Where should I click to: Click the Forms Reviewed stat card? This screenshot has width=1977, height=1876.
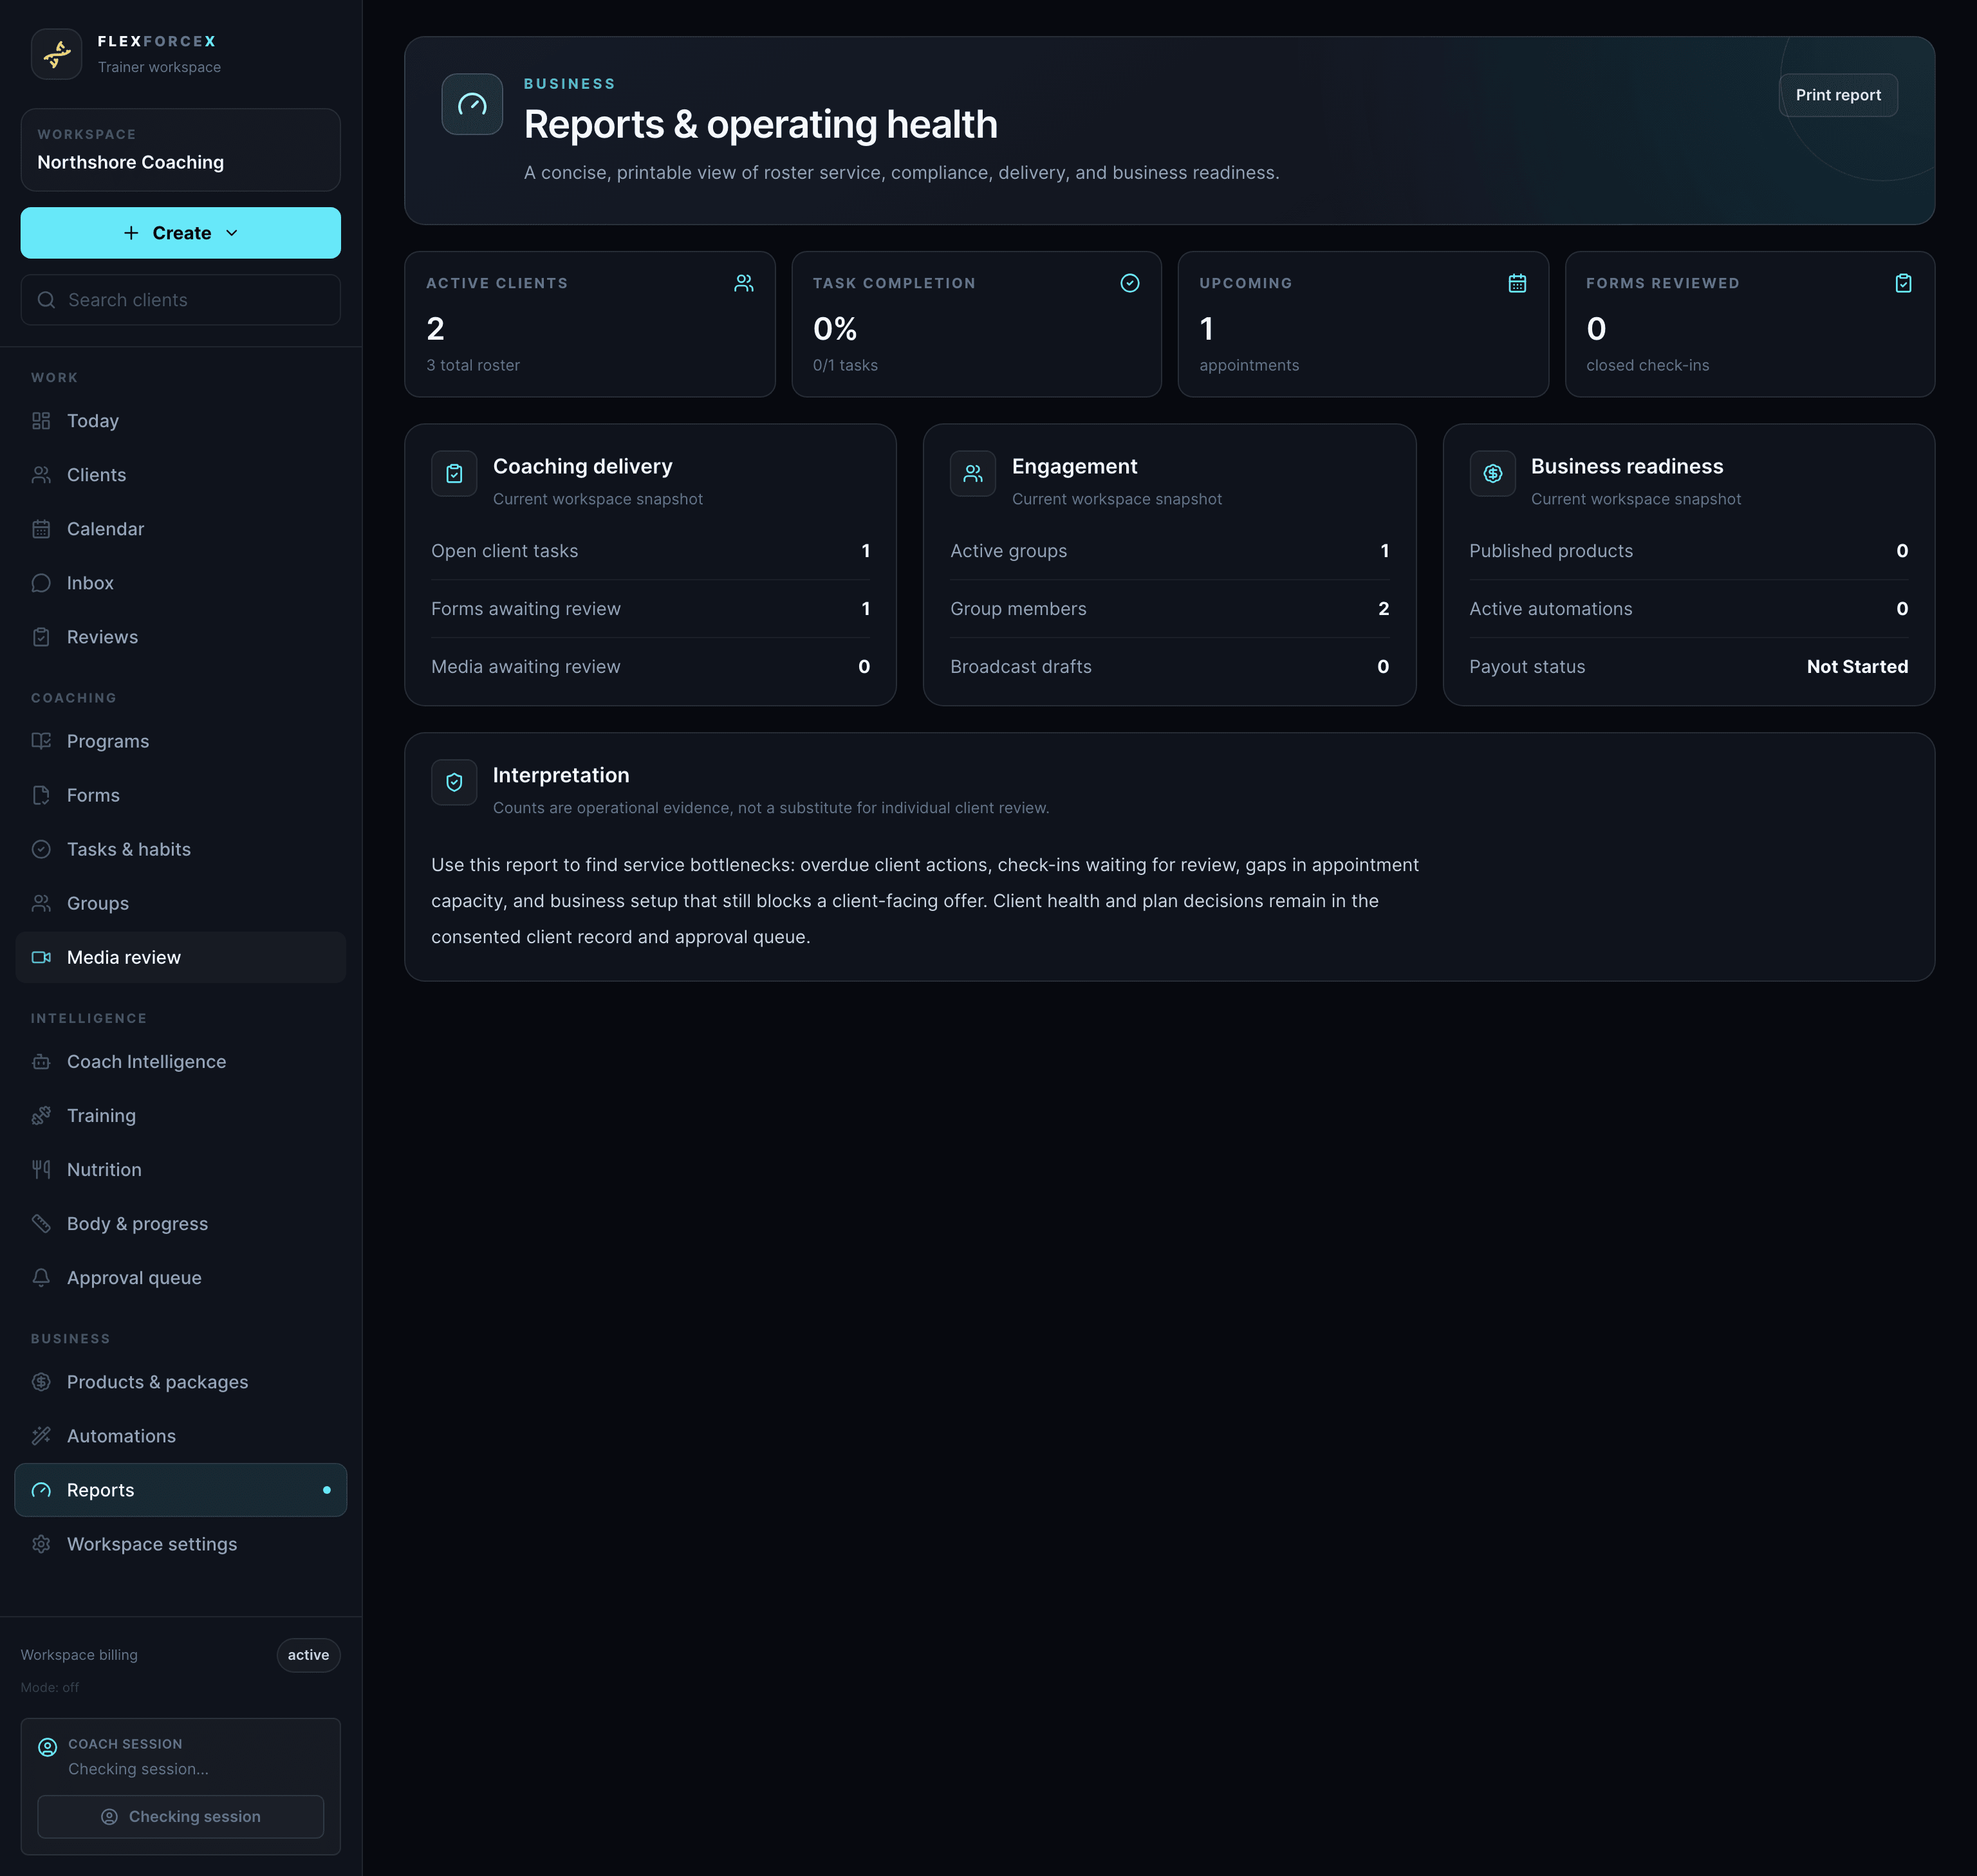pyautogui.click(x=1750, y=324)
